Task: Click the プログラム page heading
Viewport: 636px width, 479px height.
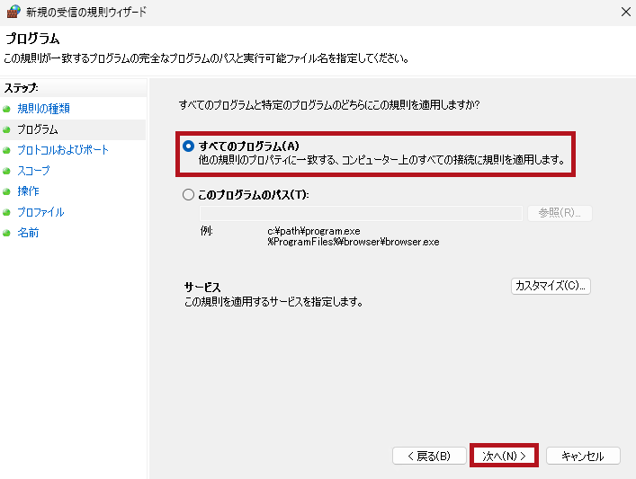Action: [x=32, y=39]
